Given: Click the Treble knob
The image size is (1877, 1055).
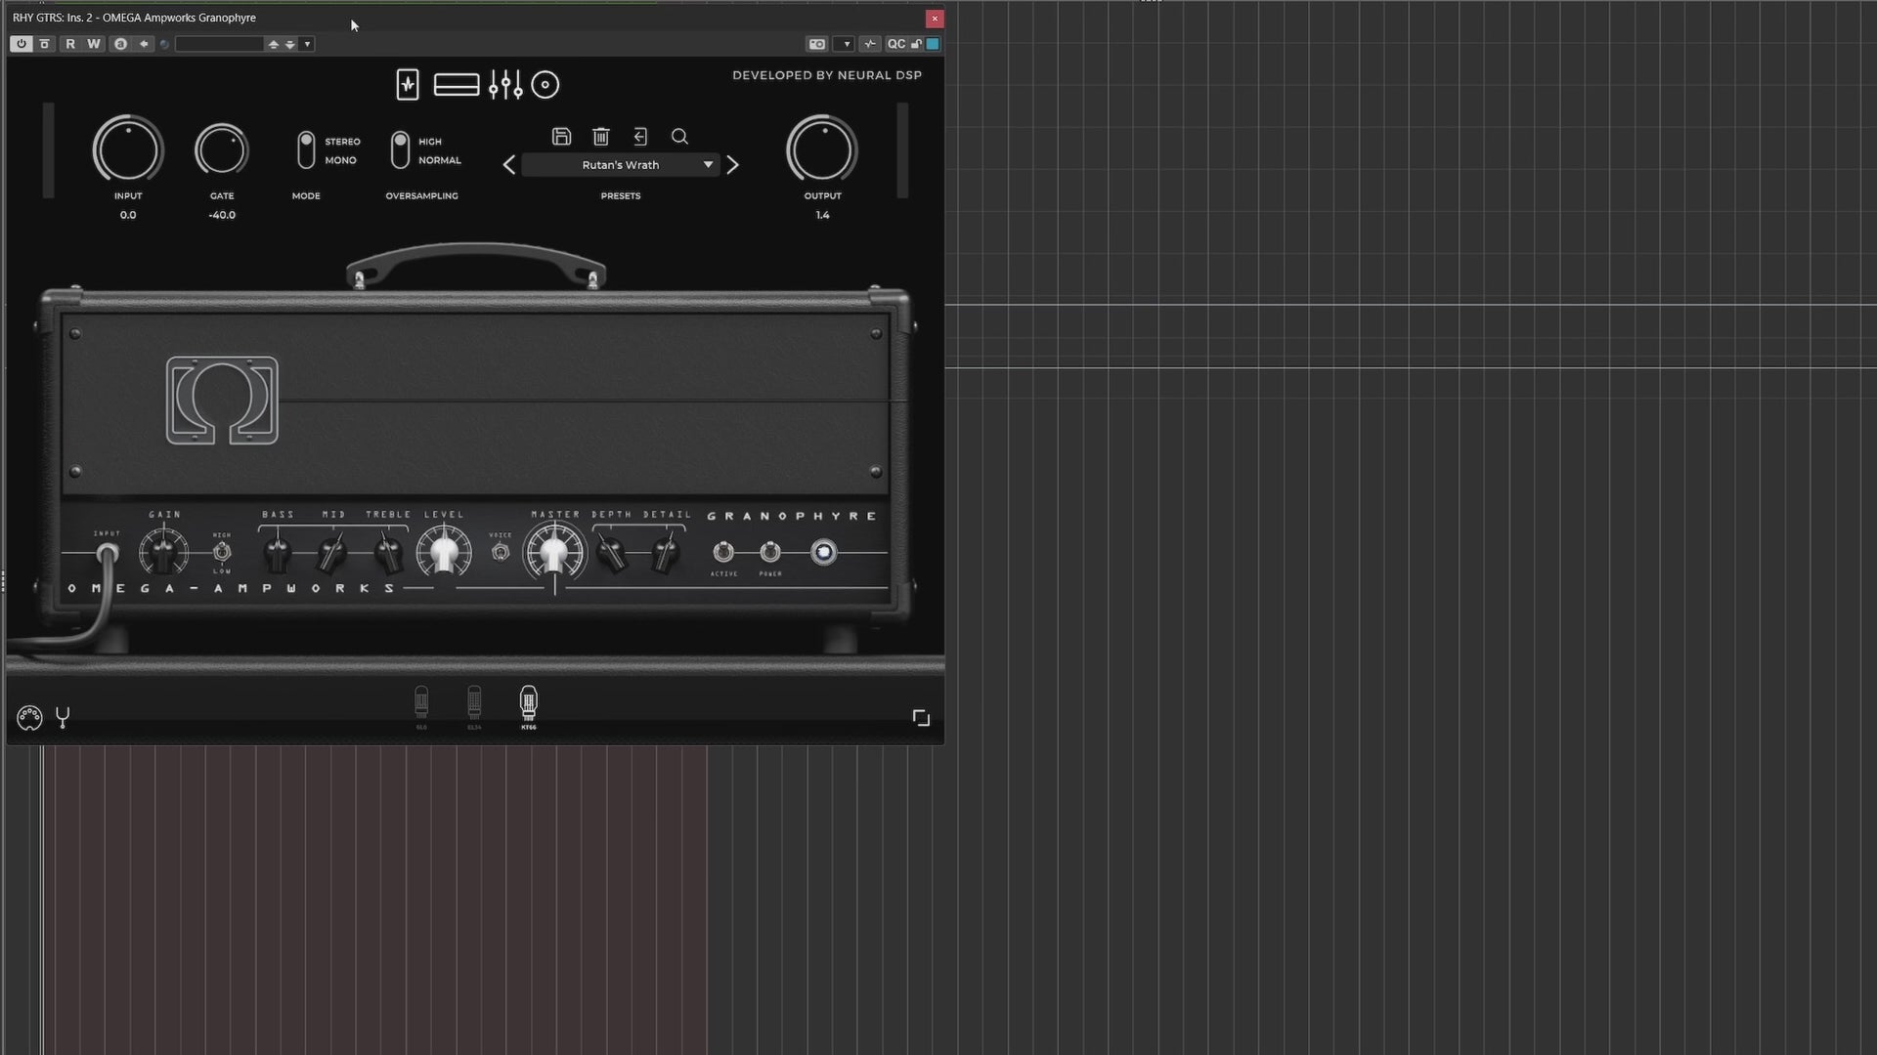Looking at the screenshot, I should click(388, 553).
